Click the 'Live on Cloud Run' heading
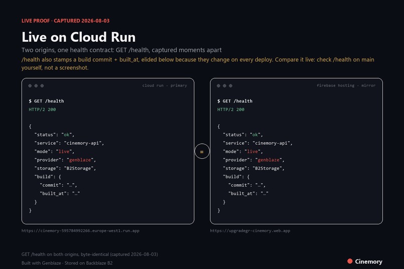The height and width of the screenshot is (269, 404). 79,37
